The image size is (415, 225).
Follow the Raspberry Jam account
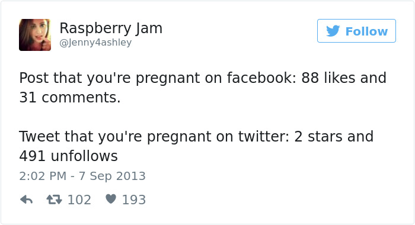coord(356,31)
